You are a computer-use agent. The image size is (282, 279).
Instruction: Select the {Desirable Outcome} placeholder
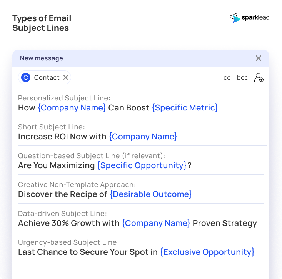151,194
